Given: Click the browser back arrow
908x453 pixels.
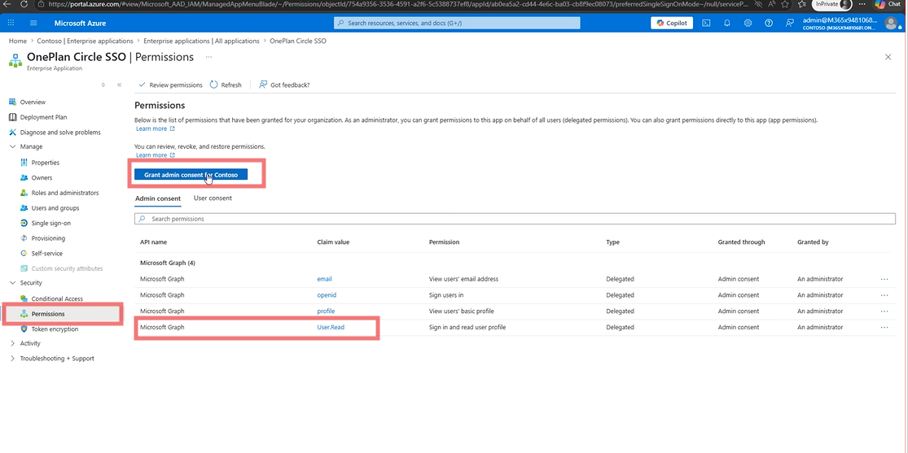Looking at the screenshot, I should coord(8,4).
